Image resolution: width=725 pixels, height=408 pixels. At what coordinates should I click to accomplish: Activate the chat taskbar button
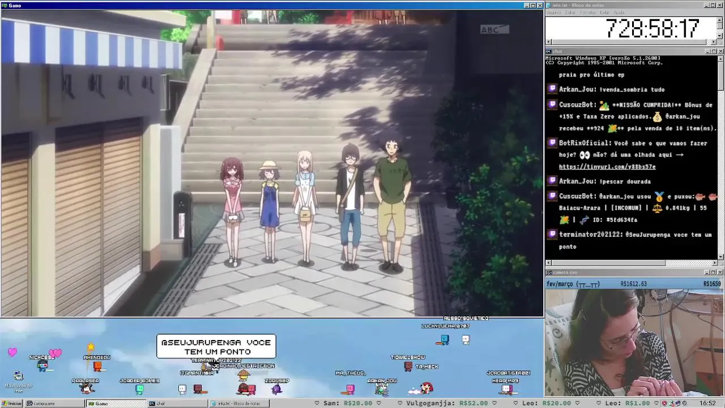click(177, 403)
